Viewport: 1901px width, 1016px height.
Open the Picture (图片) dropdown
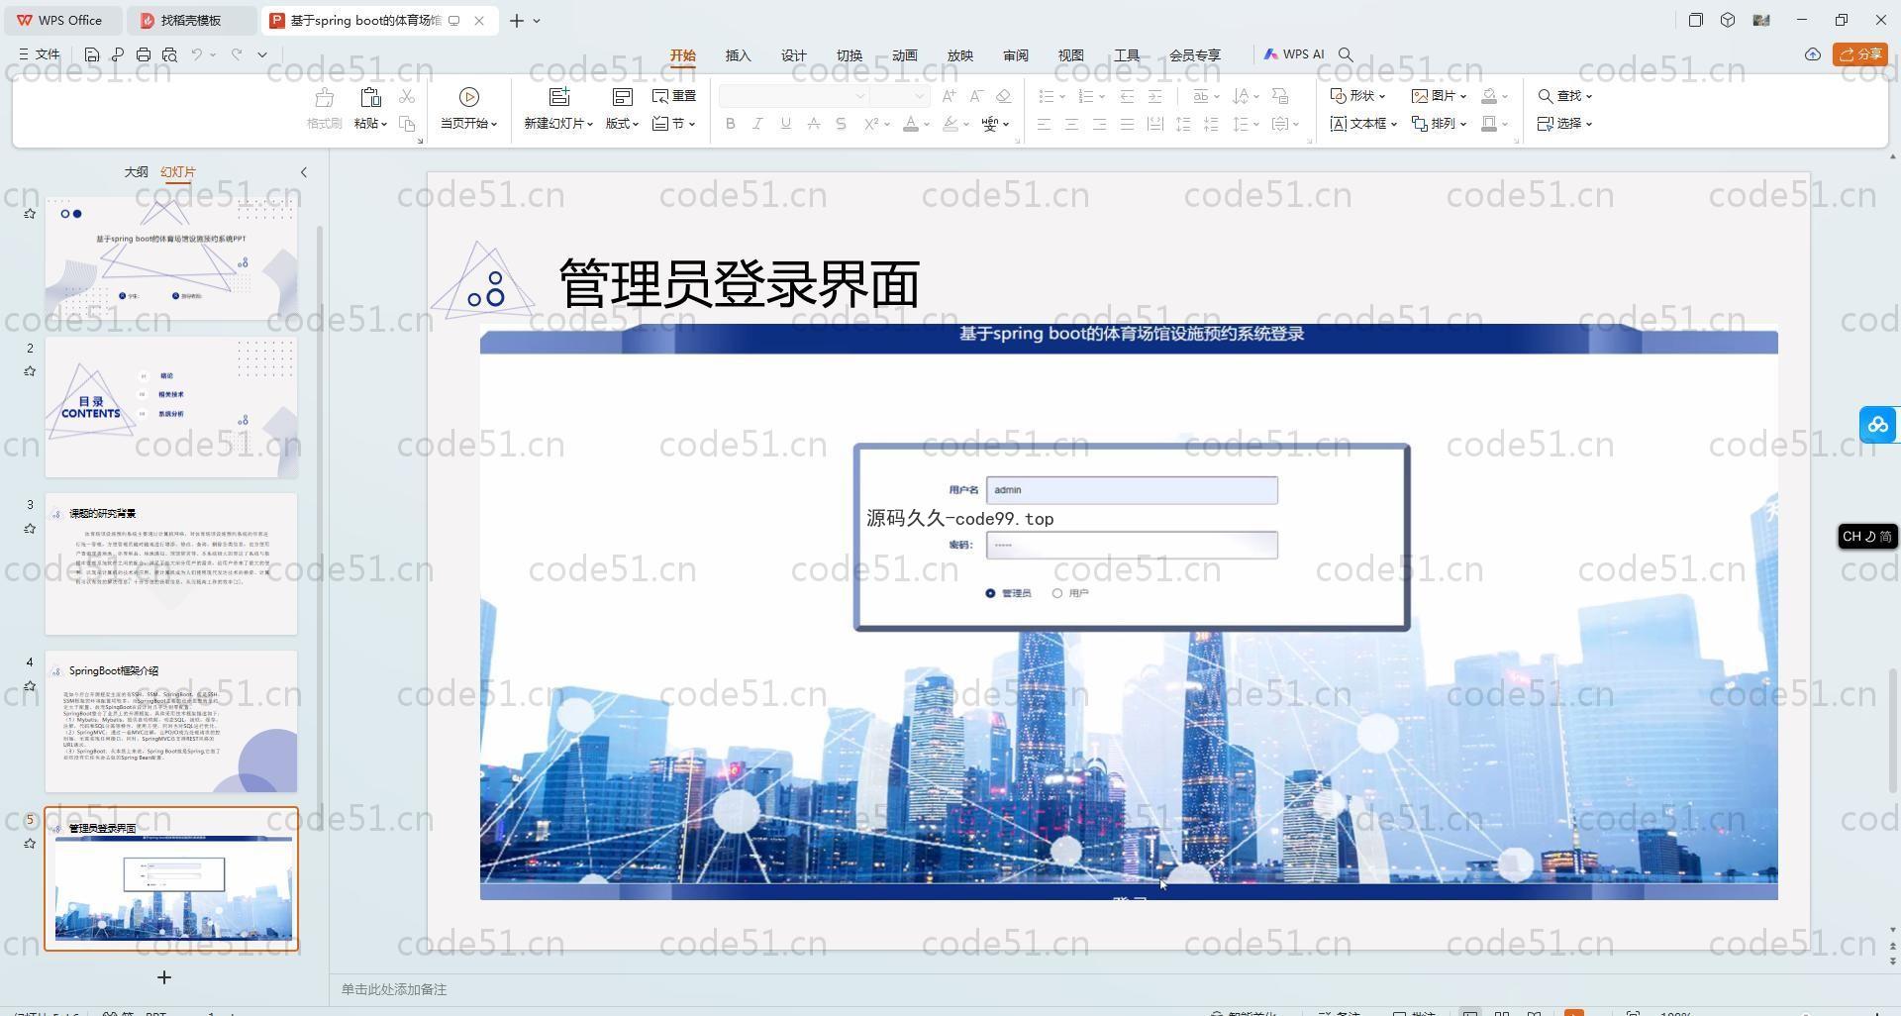1440,96
